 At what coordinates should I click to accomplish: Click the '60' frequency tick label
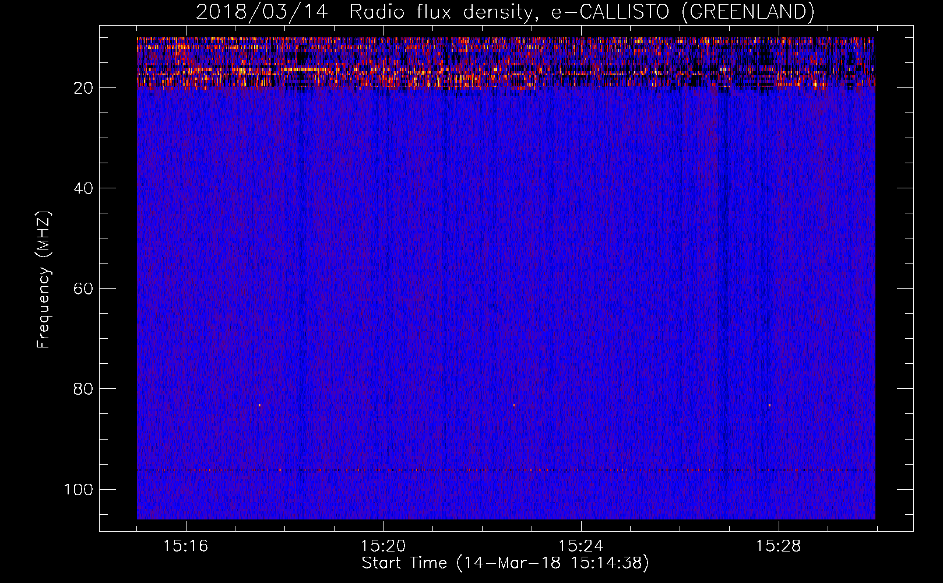[83, 289]
